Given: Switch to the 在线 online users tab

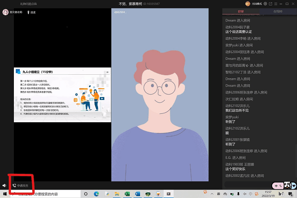Looking at the screenshot, I should click(x=278, y=11).
